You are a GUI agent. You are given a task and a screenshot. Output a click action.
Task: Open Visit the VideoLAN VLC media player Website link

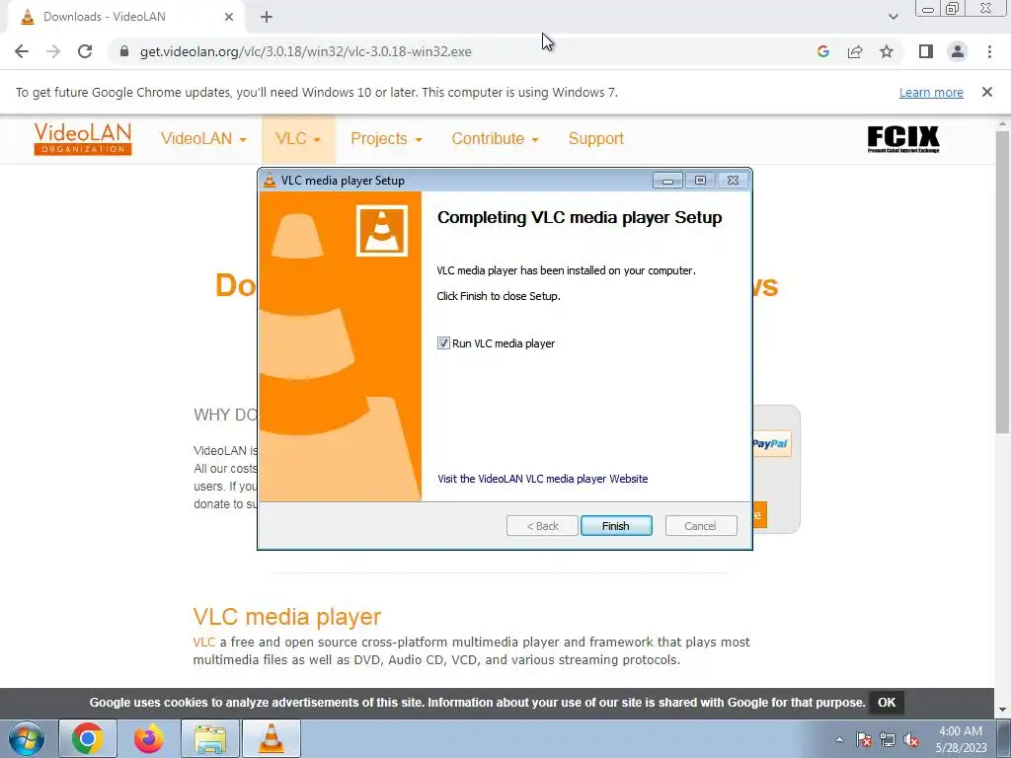pos(542,479)
